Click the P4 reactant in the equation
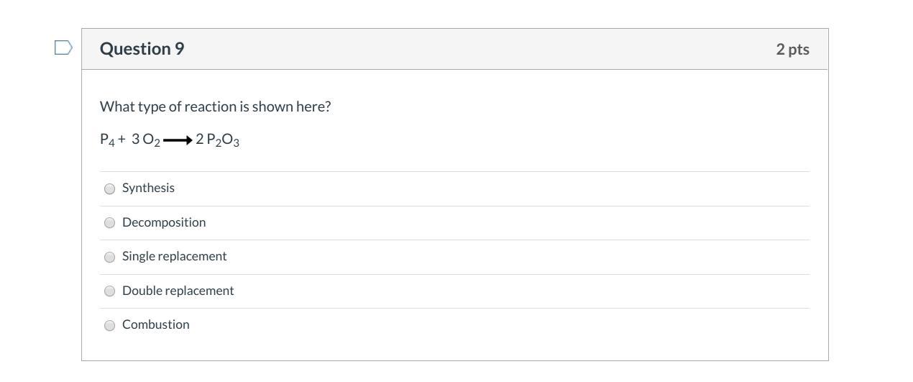The image size is (913, 382). tap(107, 140)
